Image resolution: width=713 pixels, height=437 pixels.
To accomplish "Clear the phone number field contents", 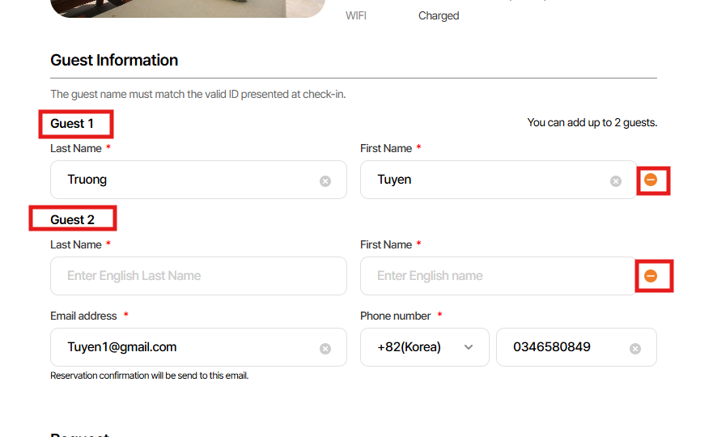I will point(635,349).
